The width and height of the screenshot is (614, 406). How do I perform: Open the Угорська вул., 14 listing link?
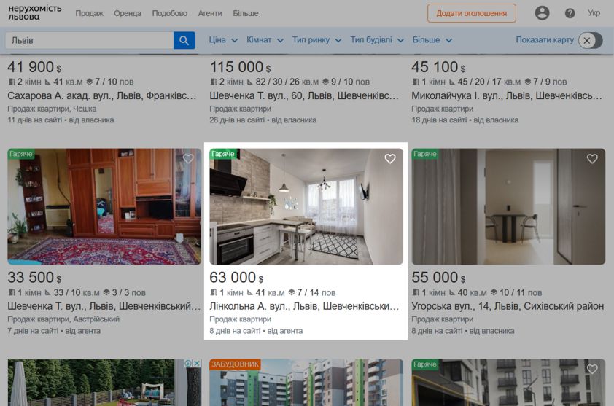pos(508,306)
